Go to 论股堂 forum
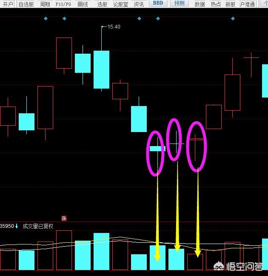This screenshot has width=268, height=276. pos(121,4)
